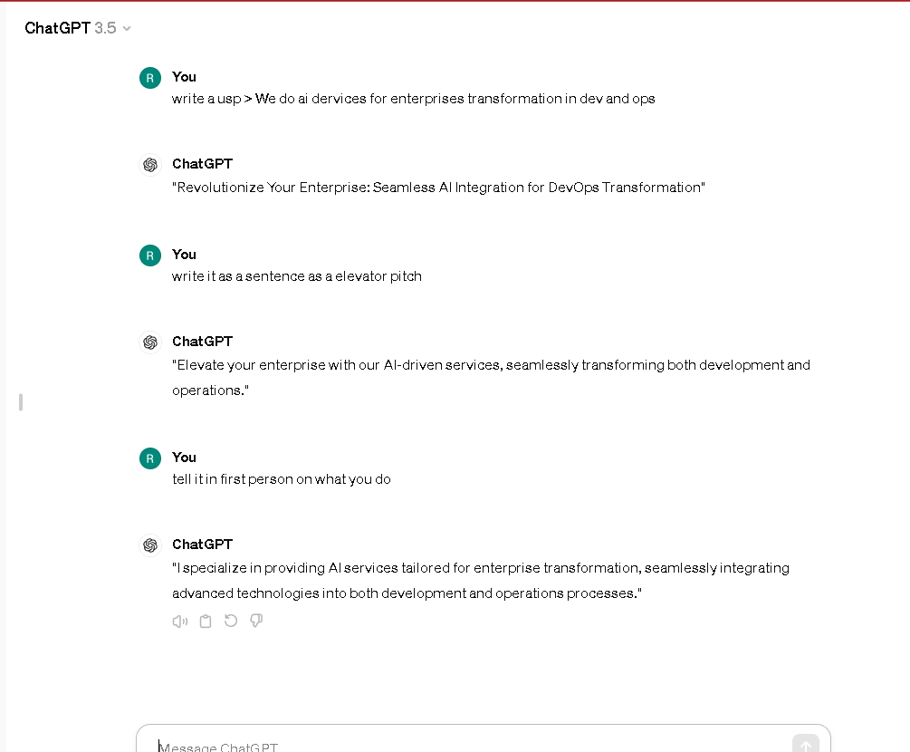Click the third user avatar R icon
This screenshot has width=910, height=752.
(150, 458)
